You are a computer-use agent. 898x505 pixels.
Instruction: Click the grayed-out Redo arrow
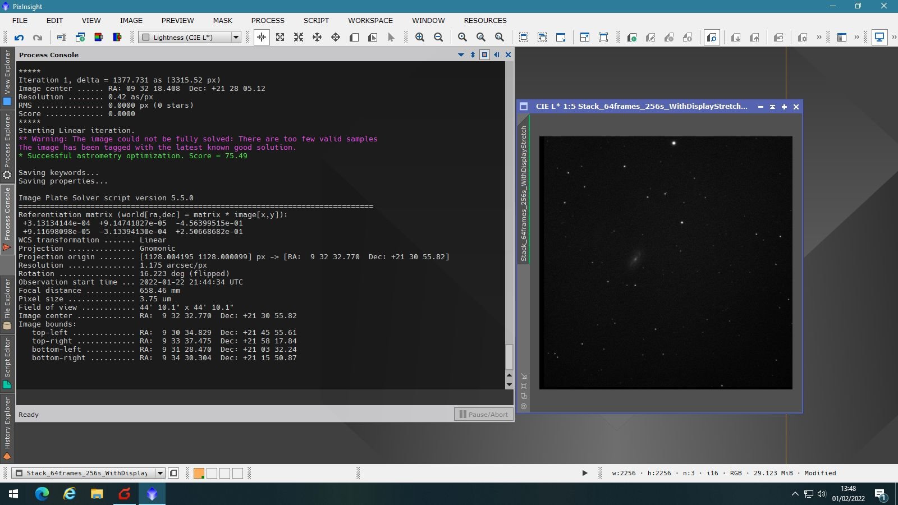pyautogui.click(x=38, y=38)
